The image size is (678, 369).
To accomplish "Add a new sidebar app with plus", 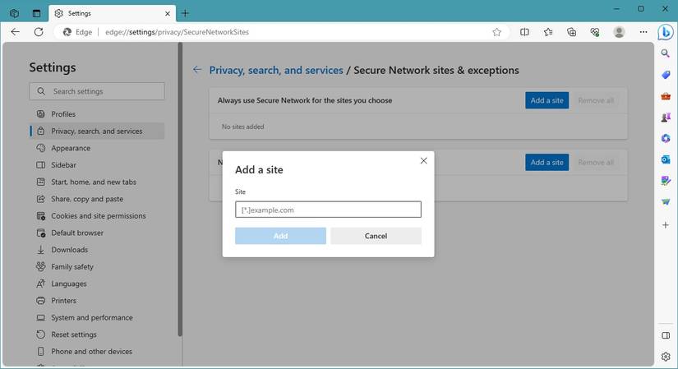I will [x=666, y=224].
